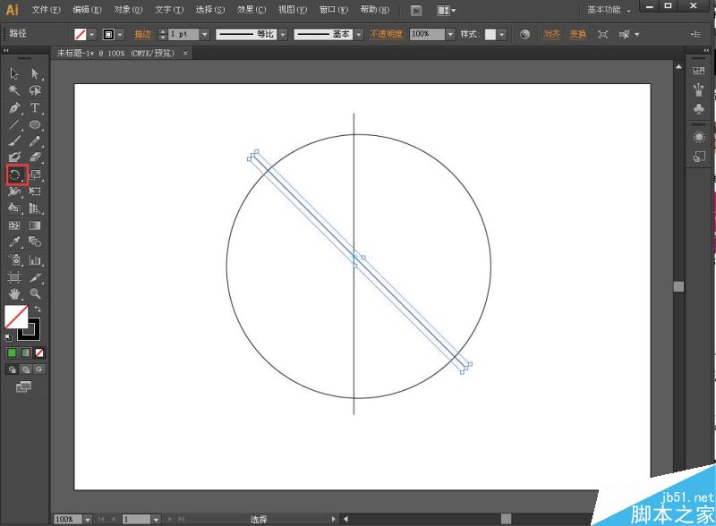Select the Pen tool

pos(14,107)
